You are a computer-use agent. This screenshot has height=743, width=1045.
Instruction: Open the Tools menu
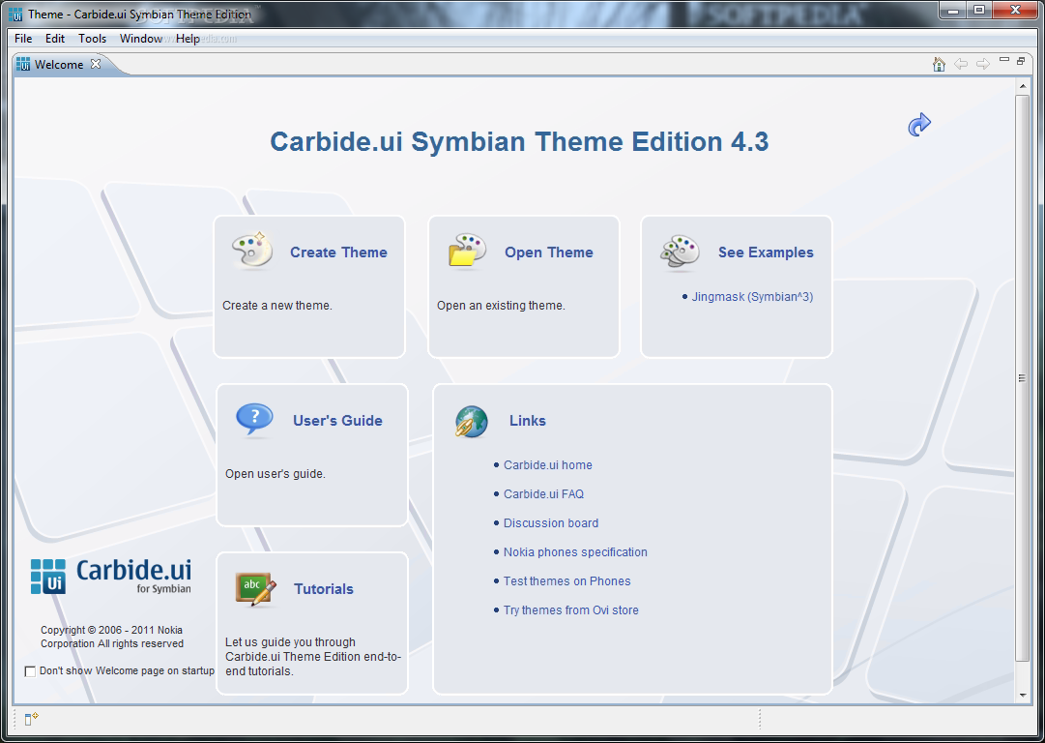click(92, 39)
